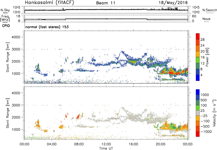The height and width of the screenshot is (150, 217).
Task: Click the "N.Sky" axis label
Action: [x=5, y=10]
